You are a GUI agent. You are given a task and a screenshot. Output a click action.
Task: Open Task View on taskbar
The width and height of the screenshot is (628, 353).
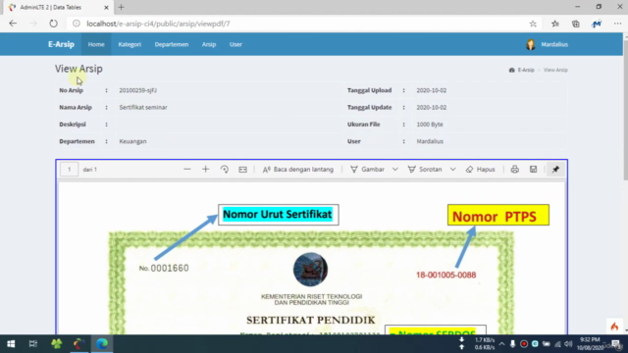pyautogui.click(x=32, y=344)
